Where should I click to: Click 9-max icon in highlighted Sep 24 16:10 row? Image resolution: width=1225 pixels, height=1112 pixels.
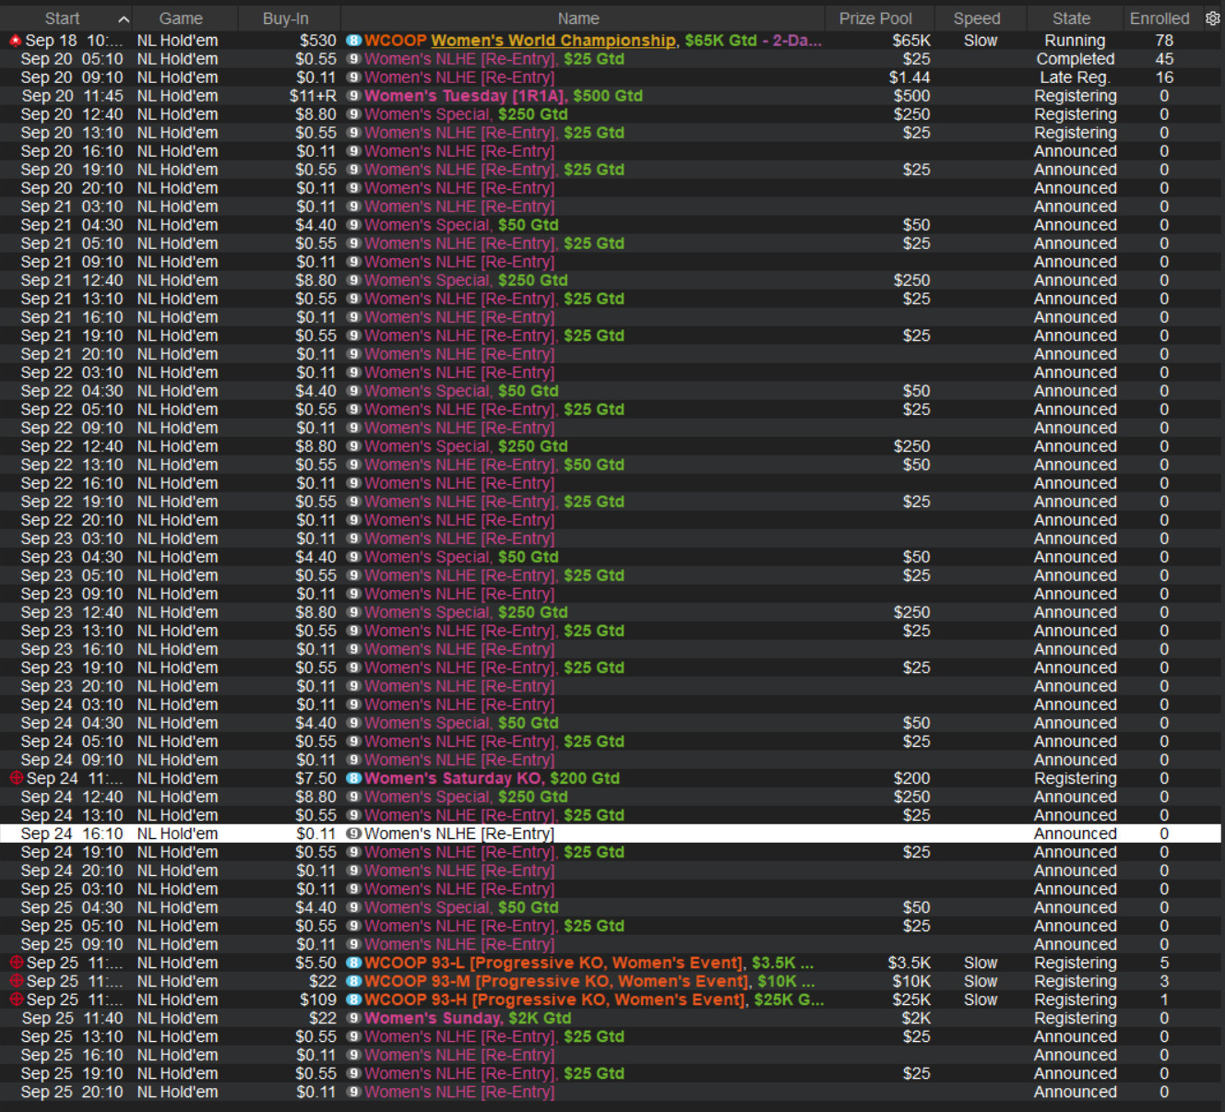[x=353, y=834]
